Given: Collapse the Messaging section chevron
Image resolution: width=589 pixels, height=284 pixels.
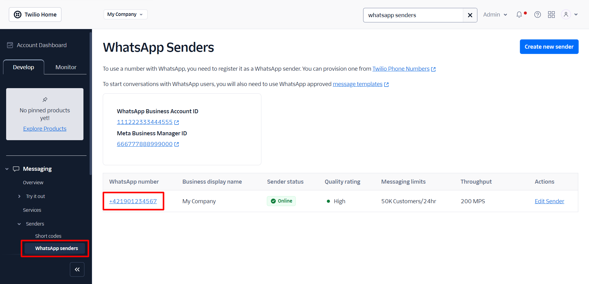Looking at the screenshot, I should click(x=7, y=169).
